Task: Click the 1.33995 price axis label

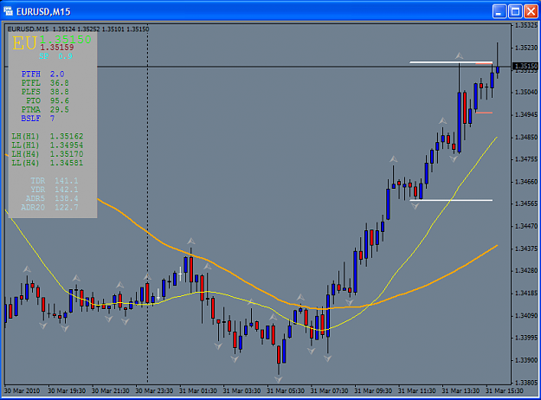Action: pyautogui.click(x=526, y=338)
